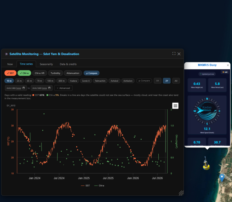Viewport: 232px width, 202px height.
Task: Expand Satellite Monitoring panel to fullscreen
Action: (x=174, y=54)
